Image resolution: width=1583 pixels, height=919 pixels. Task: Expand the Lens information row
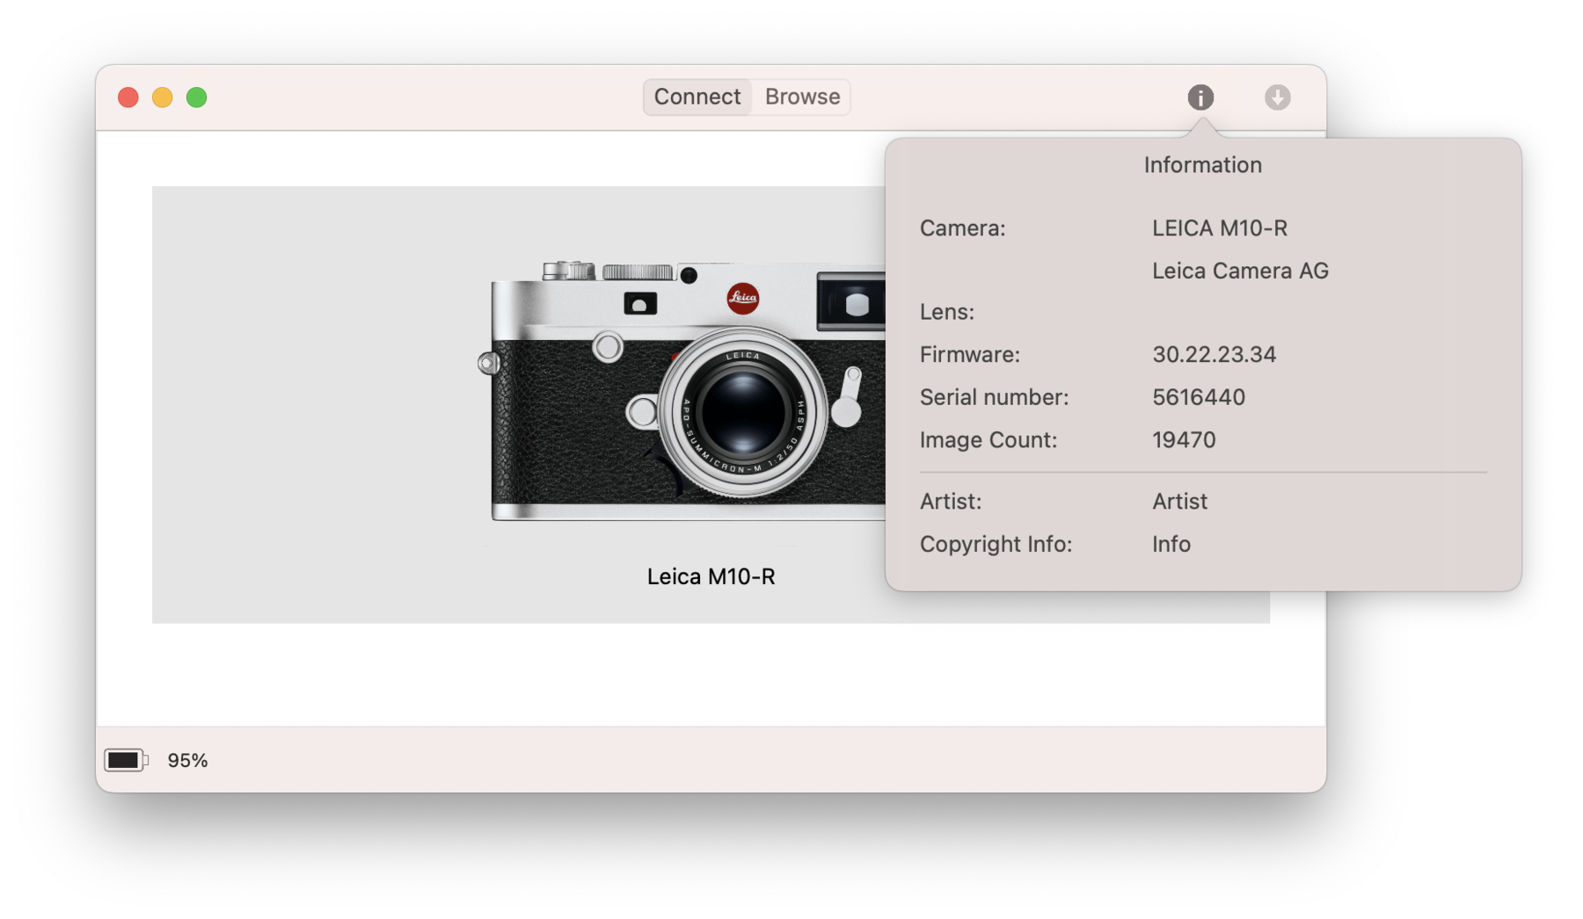coord(948,312)
